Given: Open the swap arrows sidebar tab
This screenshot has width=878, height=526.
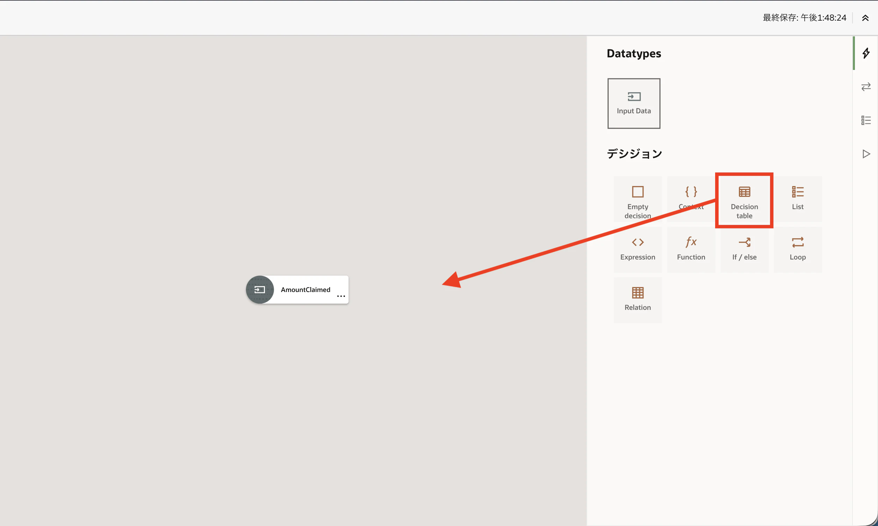Looking at the screenshot, I should [866, 87].
